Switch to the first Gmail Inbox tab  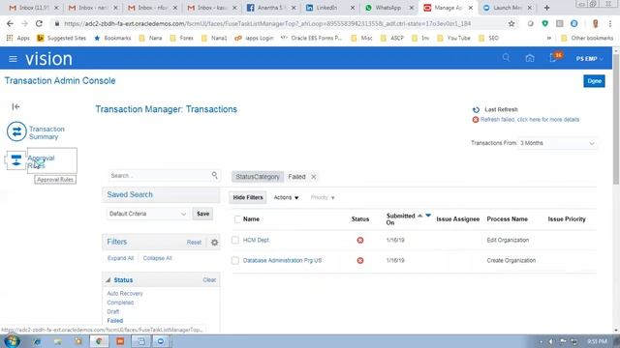tap(33, 8)
